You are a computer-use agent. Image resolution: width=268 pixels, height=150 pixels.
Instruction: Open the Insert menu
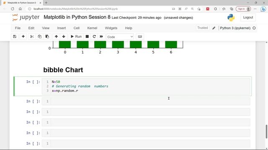[x=62, y=28]
